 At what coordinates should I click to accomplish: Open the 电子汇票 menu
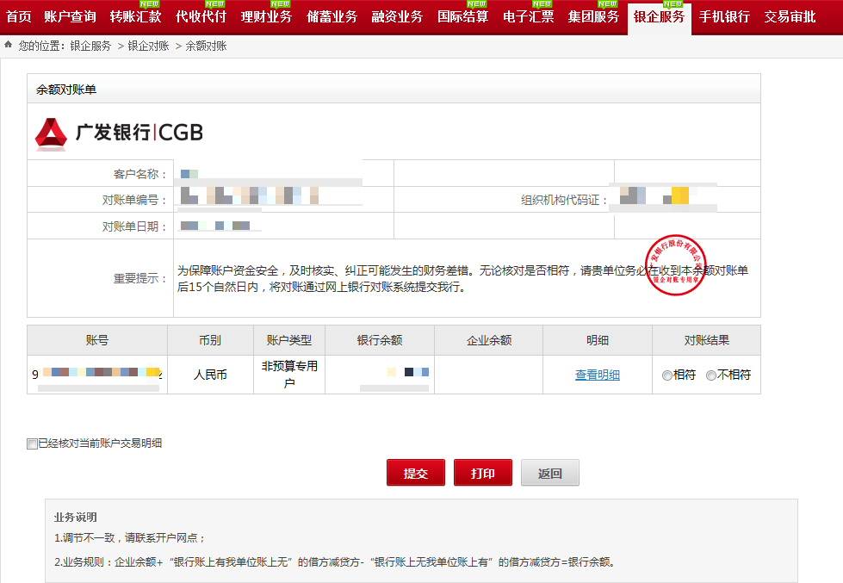[x=529, y=16]
